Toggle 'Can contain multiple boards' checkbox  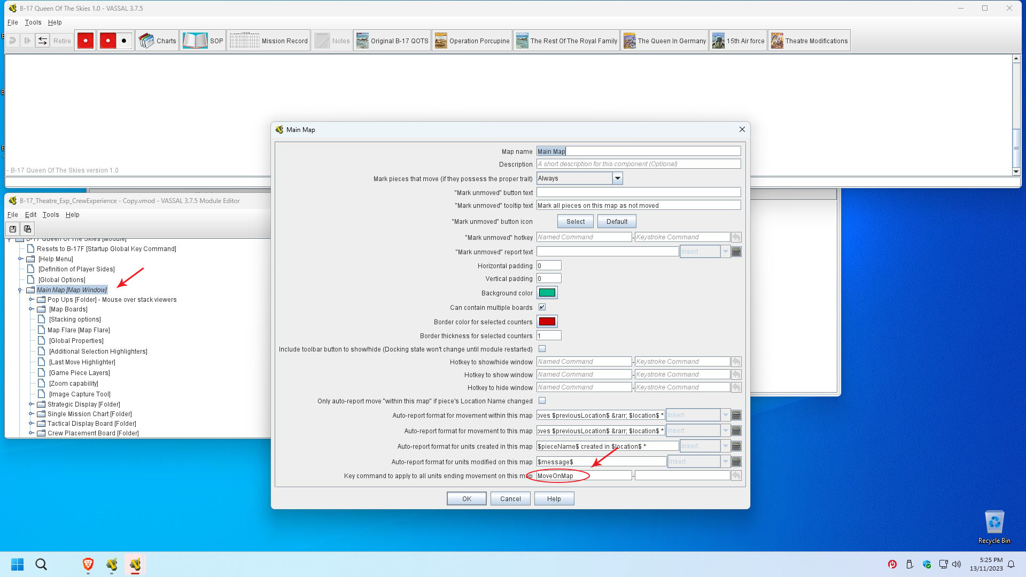[x=542, y=307]
